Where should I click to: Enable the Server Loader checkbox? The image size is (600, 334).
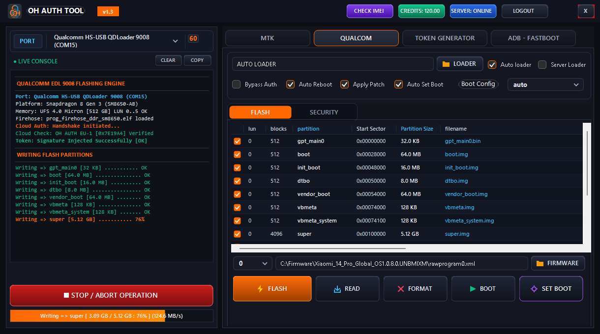(x=542, y=64)
